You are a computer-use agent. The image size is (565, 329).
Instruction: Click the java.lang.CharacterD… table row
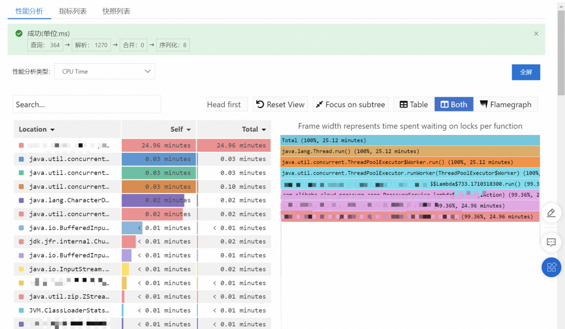tap(142, 200)
